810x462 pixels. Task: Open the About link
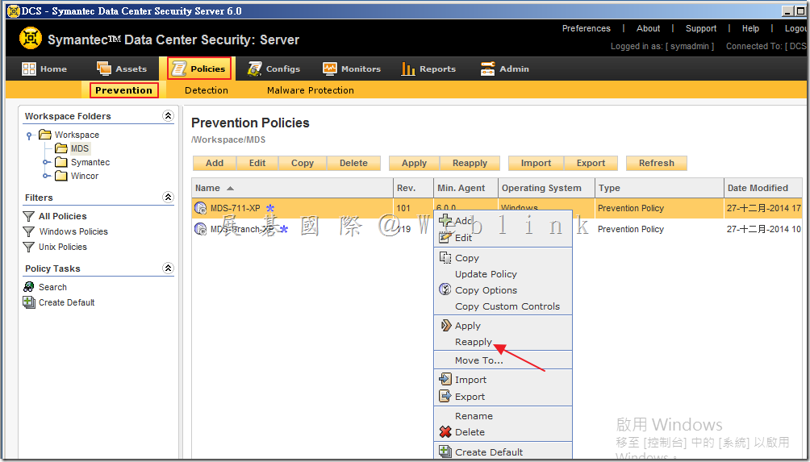coord(649,28)
